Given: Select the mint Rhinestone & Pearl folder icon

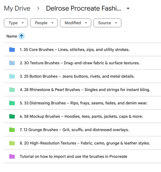Looking at the screenshot, I should 12,90.
